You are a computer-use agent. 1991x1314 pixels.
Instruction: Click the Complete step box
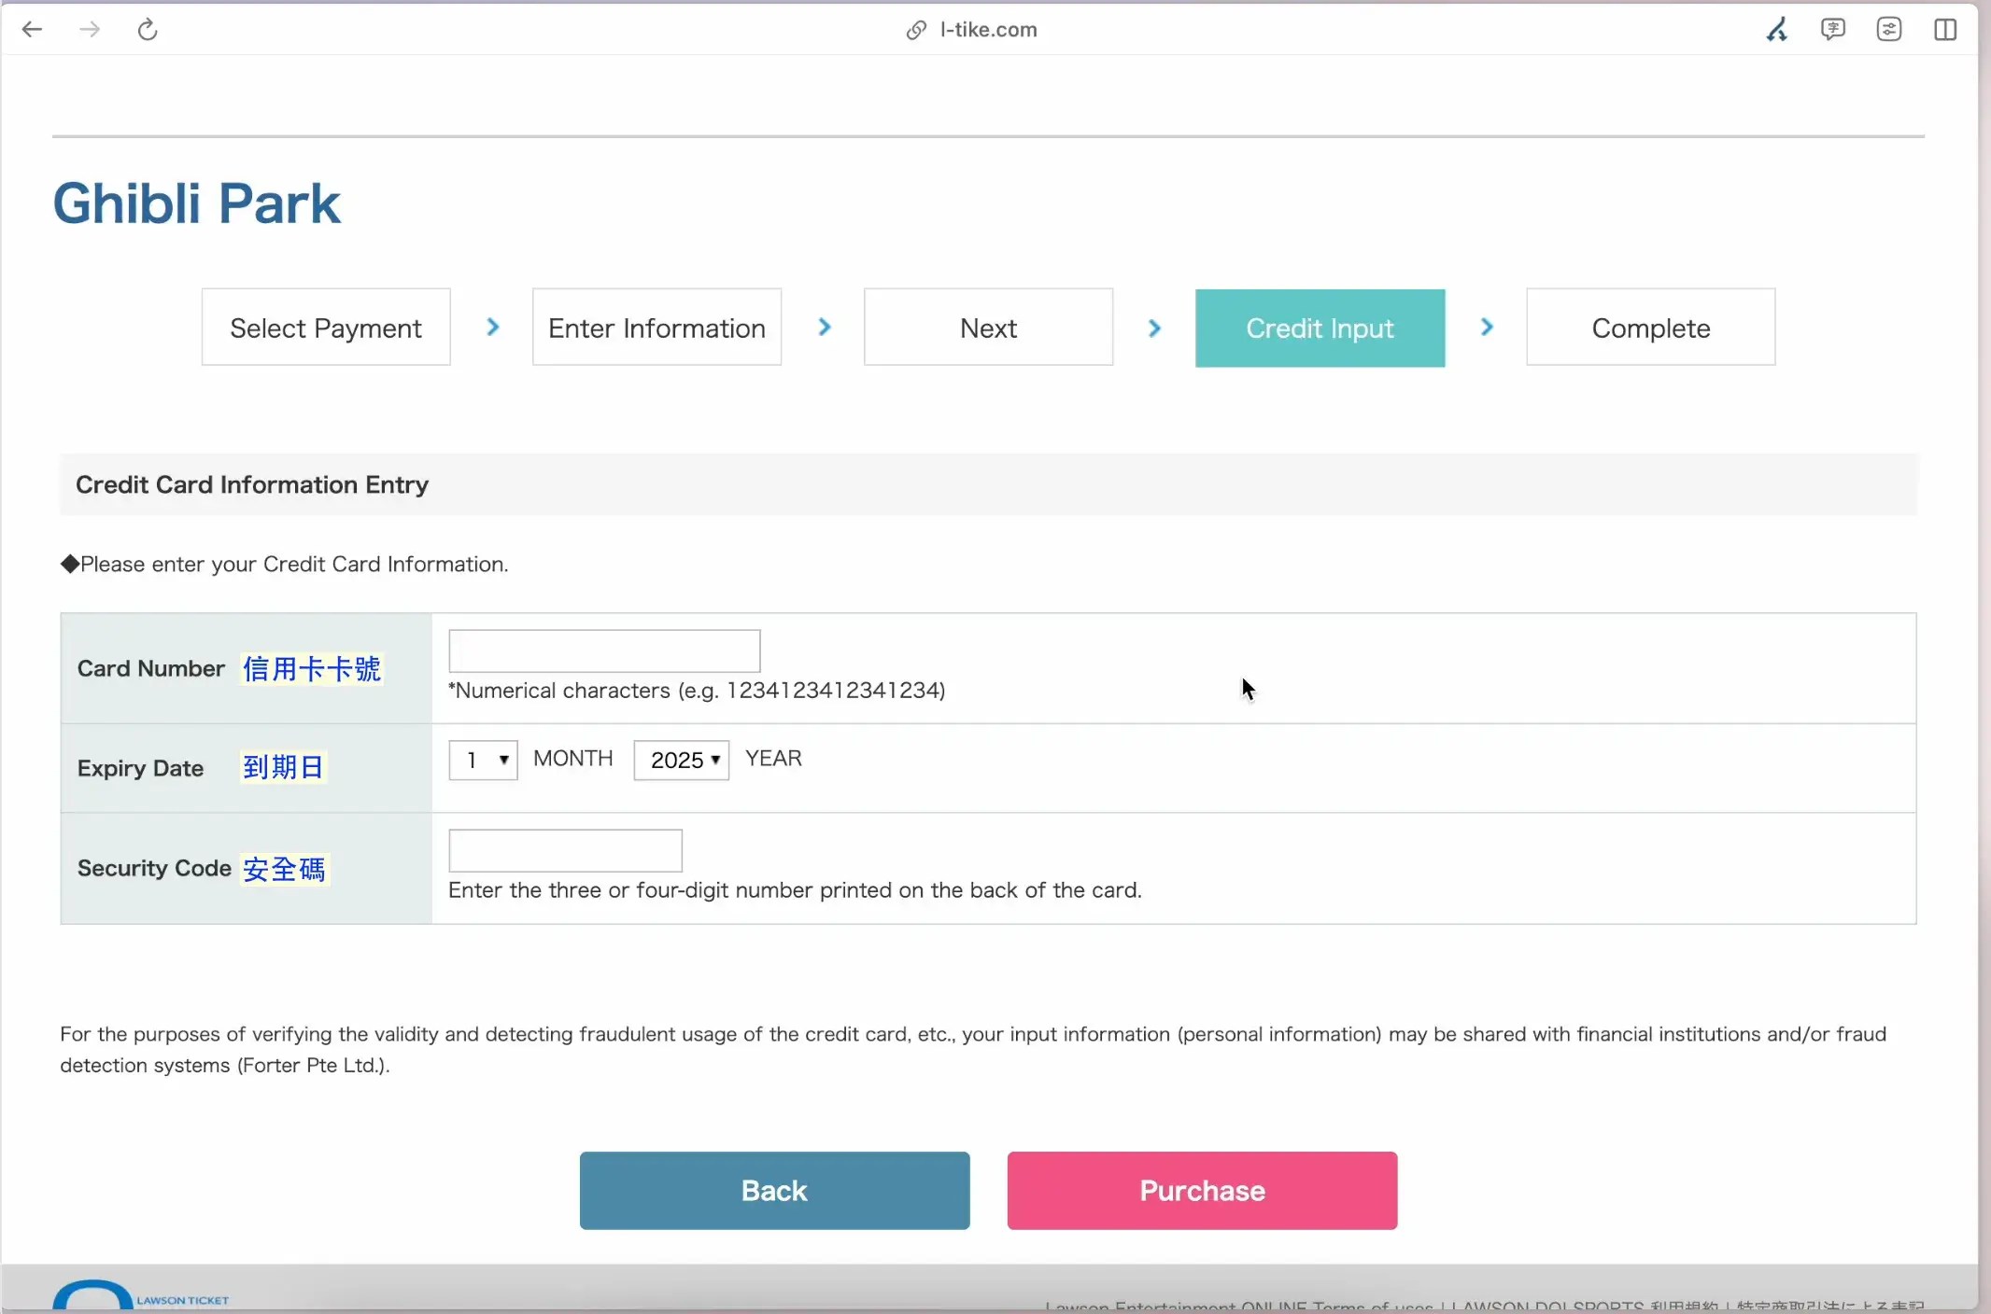click(1650, 328)
